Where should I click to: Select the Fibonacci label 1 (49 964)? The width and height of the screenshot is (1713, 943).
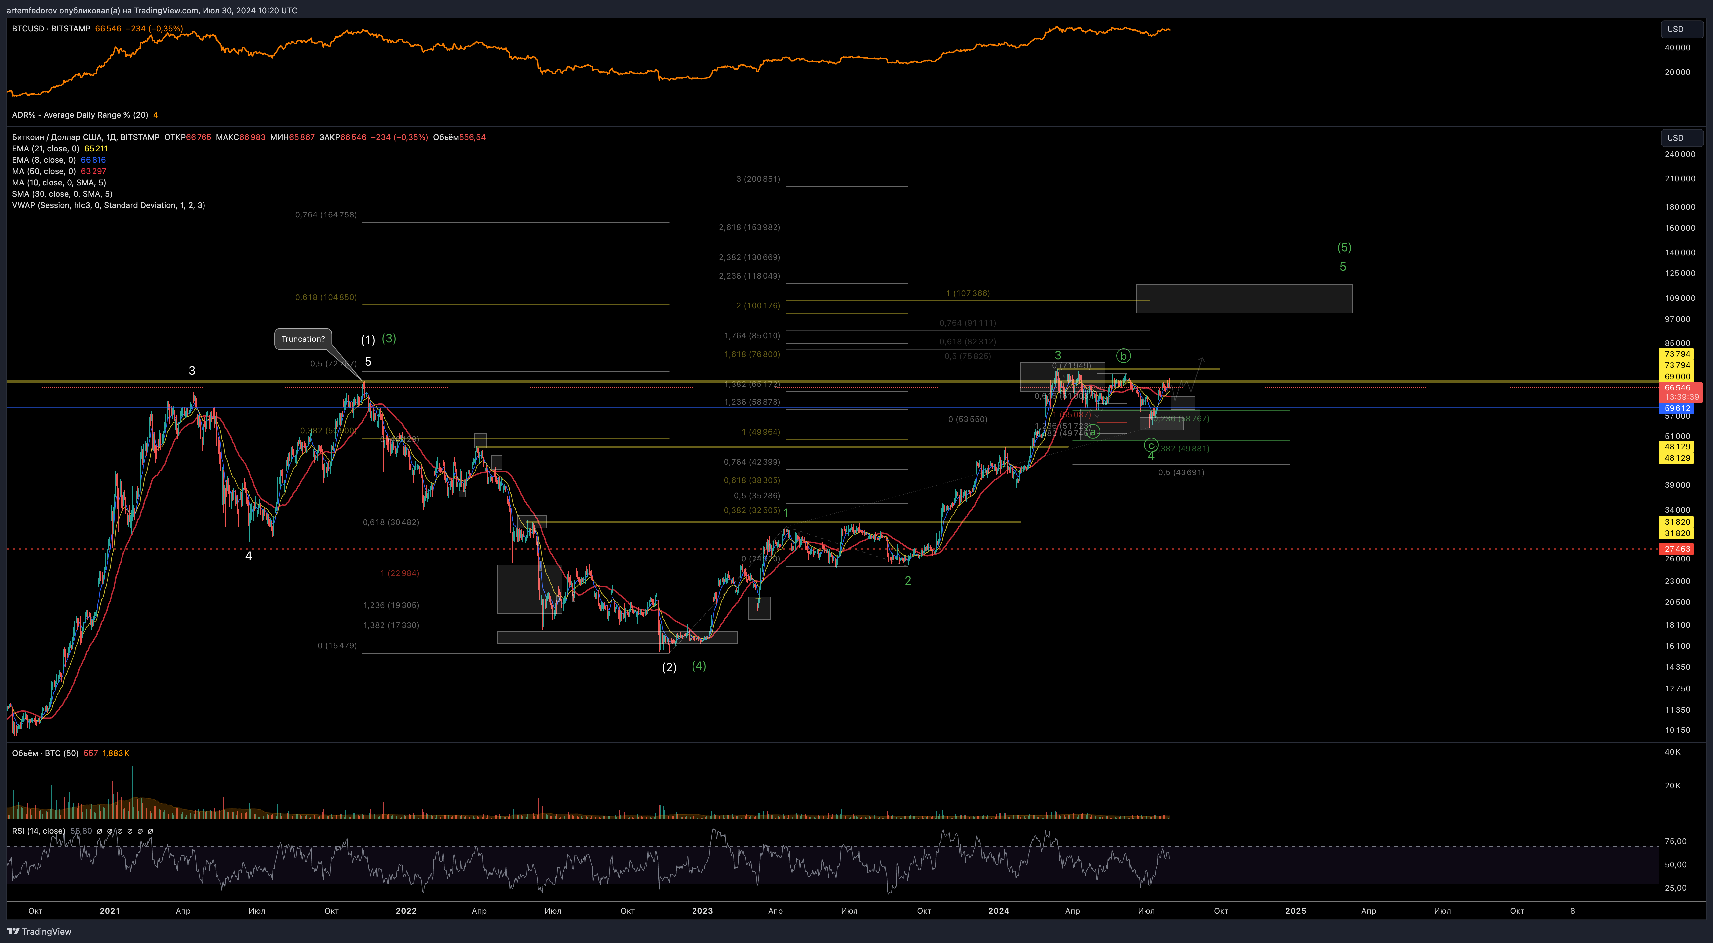pos(761,432)
